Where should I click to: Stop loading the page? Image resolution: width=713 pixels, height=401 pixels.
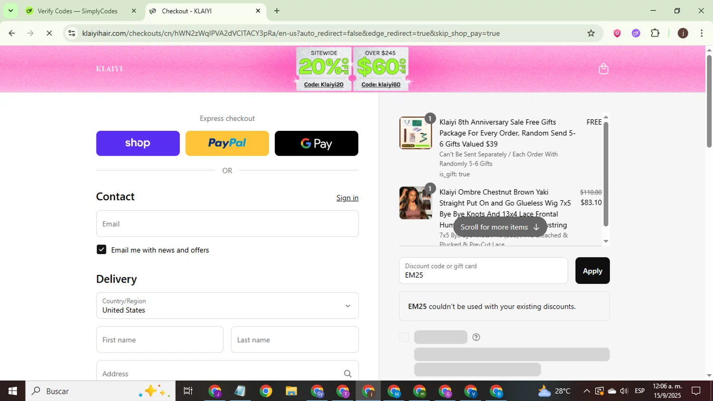tap(49, 33)
